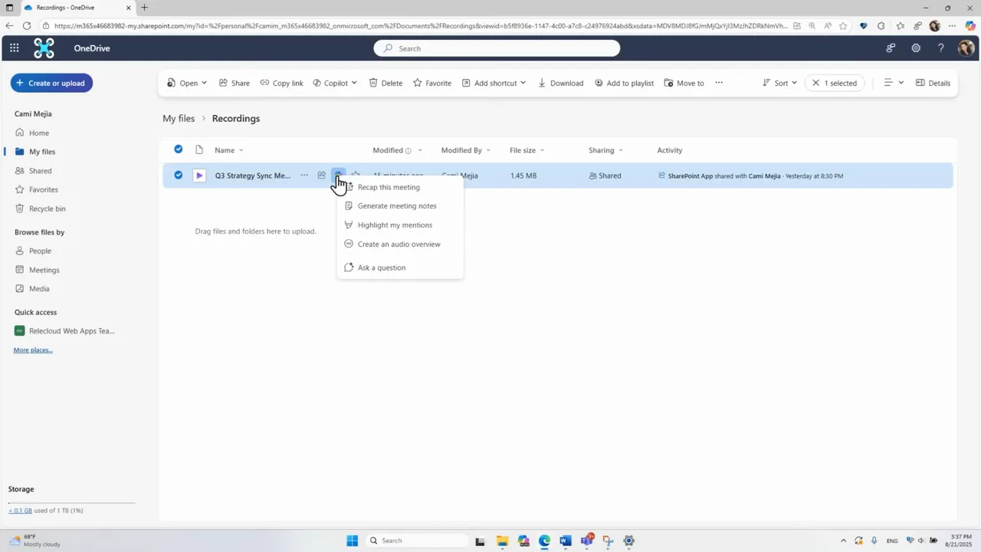
Task: Download the selected recording
Action: [x=560, y=83]
